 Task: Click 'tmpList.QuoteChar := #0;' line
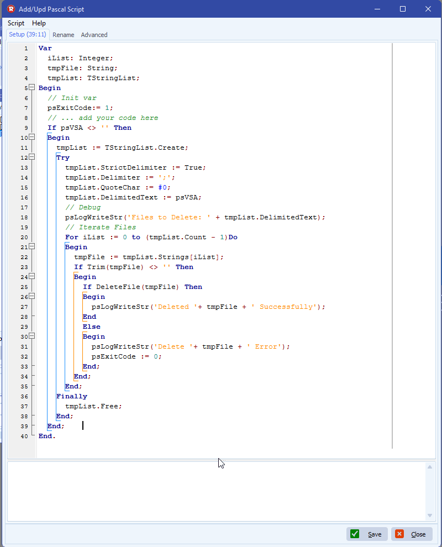118,187
